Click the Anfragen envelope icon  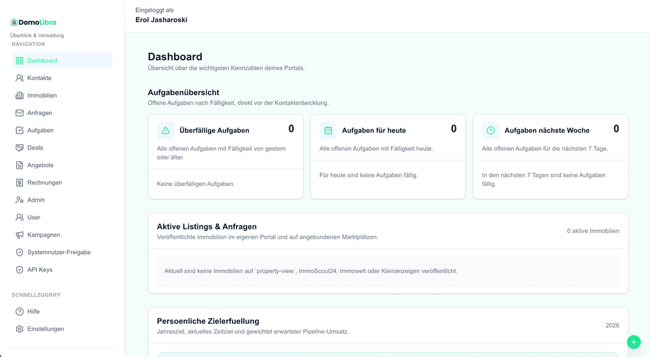click(x=19, y=113)
